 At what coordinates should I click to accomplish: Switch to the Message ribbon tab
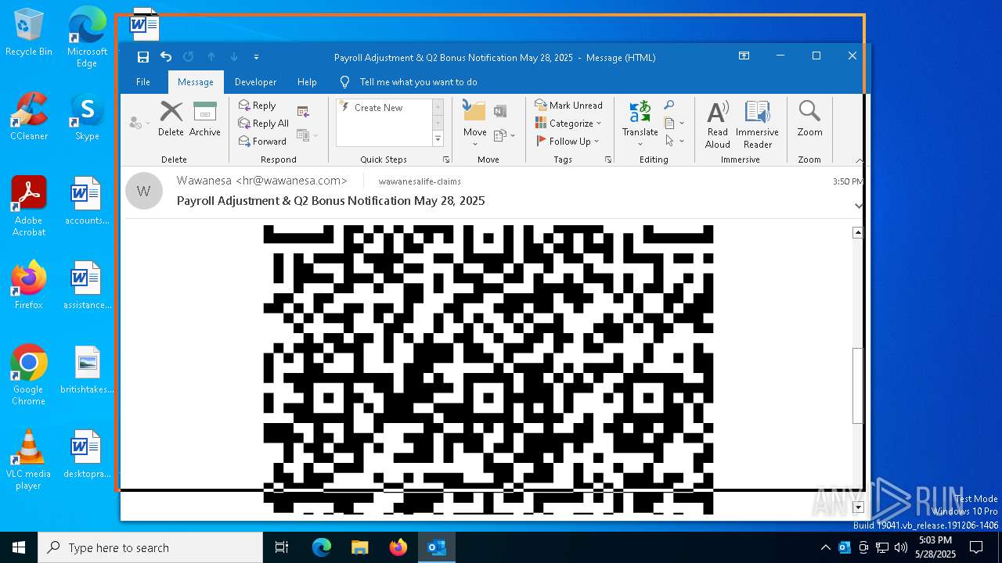[196, 82]
